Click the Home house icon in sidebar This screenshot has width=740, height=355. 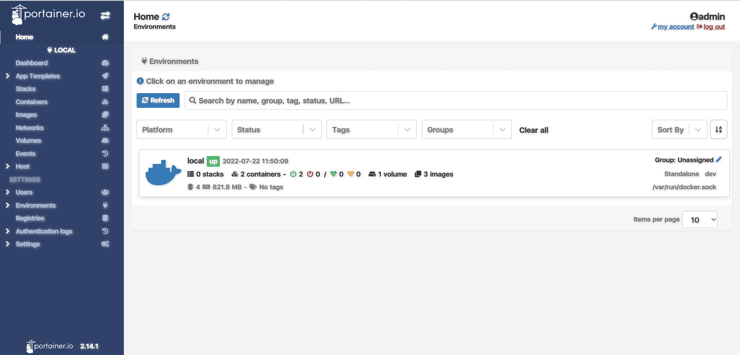click(105, 37)
